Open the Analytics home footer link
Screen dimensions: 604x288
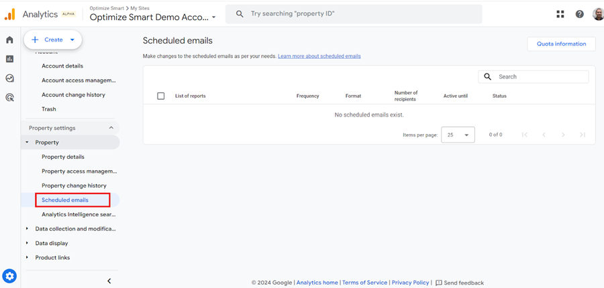pyautogui.click(x=317, y=283)
